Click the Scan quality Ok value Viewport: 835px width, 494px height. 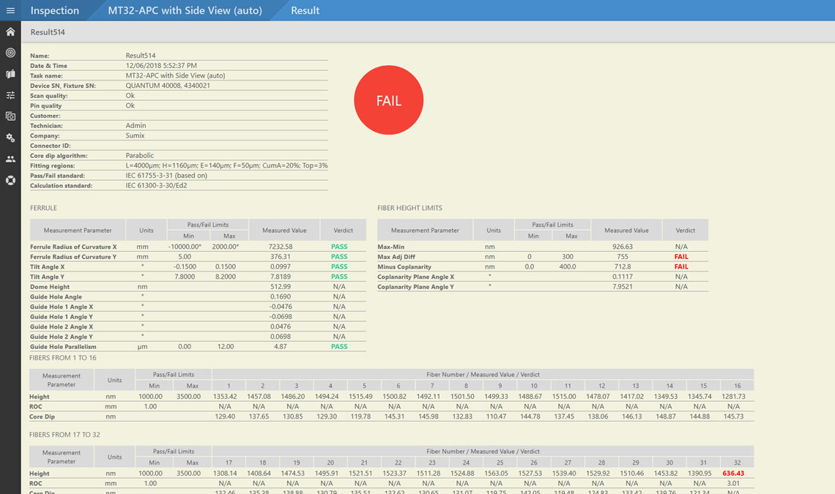[x=130, y=96]
